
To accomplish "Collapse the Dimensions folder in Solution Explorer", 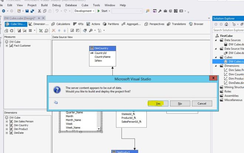I will tap(216, 65).
